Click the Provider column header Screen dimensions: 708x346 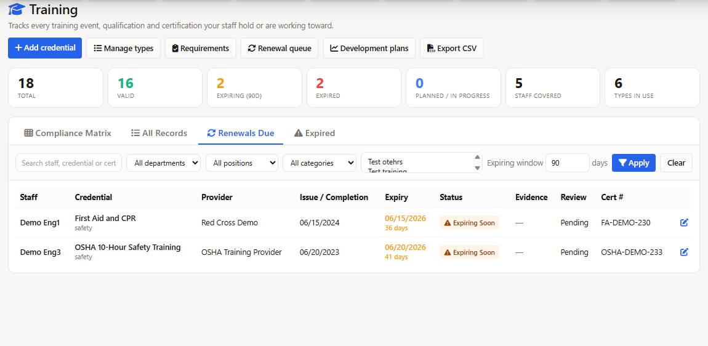pos(217,197)
